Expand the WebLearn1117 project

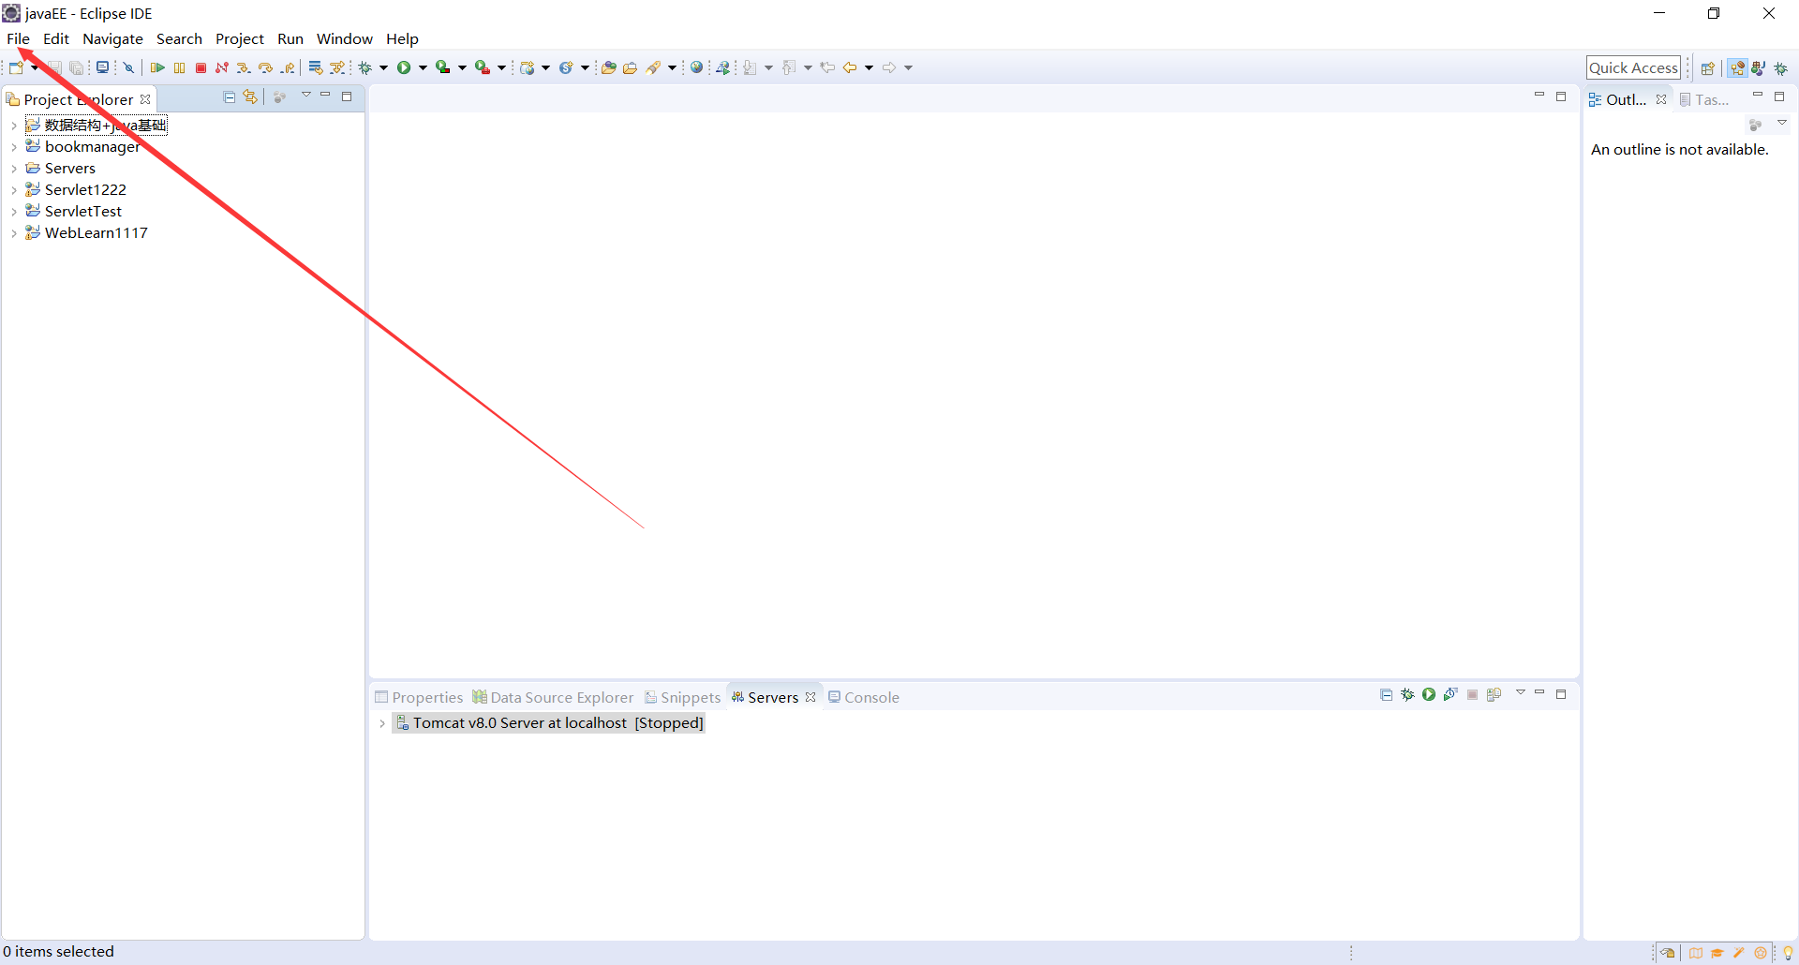[14, 233]
